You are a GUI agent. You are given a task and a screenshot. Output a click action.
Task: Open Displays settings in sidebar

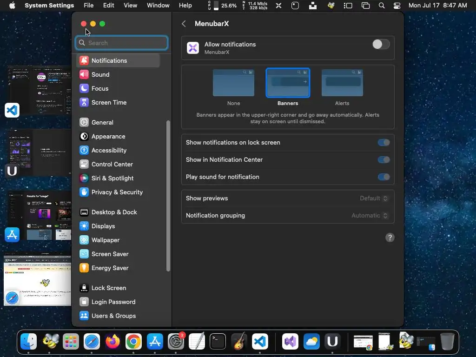tap(118, 226)
